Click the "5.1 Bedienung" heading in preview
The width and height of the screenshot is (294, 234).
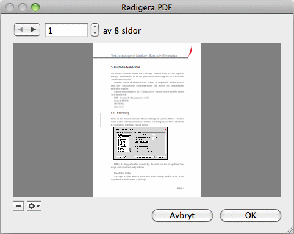120,113
